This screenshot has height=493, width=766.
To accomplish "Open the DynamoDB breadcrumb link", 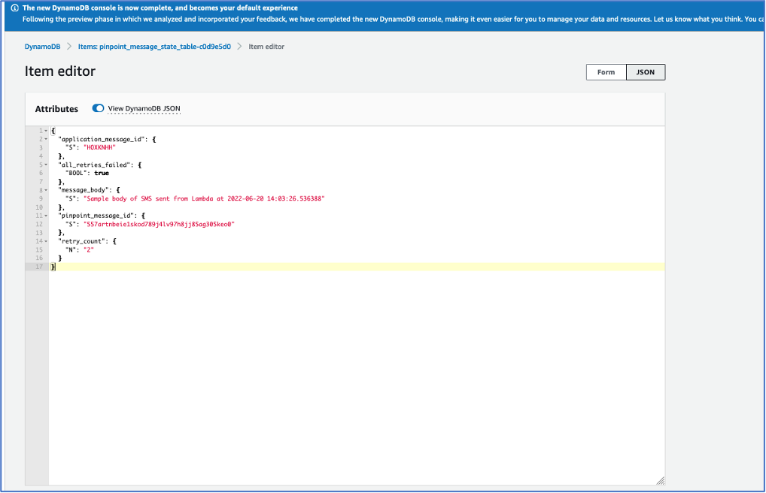I will (x=42, y=47).
